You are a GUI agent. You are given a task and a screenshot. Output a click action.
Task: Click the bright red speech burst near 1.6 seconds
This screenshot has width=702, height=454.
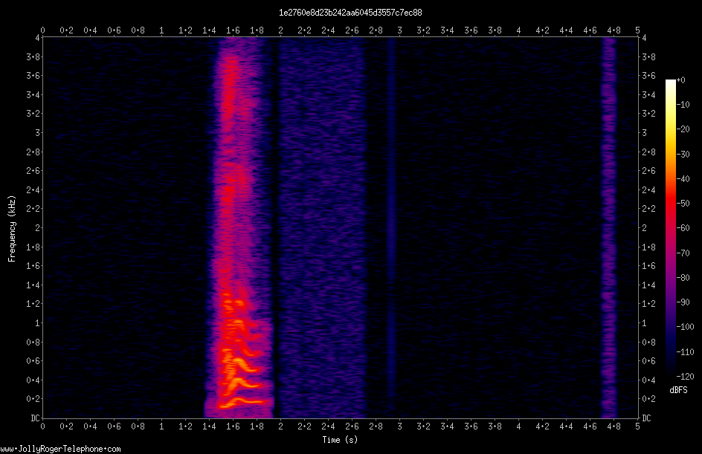pos(237,228)
